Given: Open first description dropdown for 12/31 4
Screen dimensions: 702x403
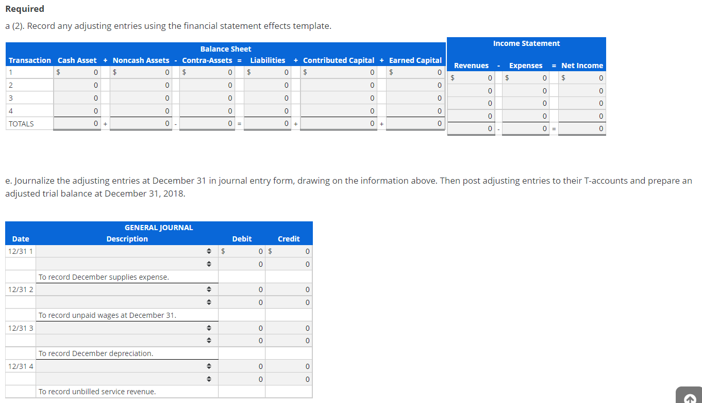Looking at the screenshot, I should (x=127, y=366).
